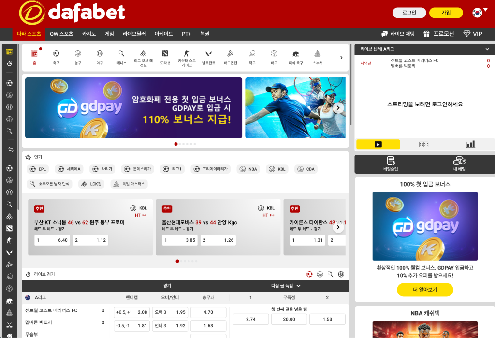
Task: Click the 로그인 login button
Action: [x=409, y=13]
